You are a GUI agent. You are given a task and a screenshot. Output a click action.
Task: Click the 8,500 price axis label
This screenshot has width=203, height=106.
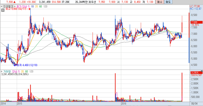pyautogui.click(x=194, y=15)
